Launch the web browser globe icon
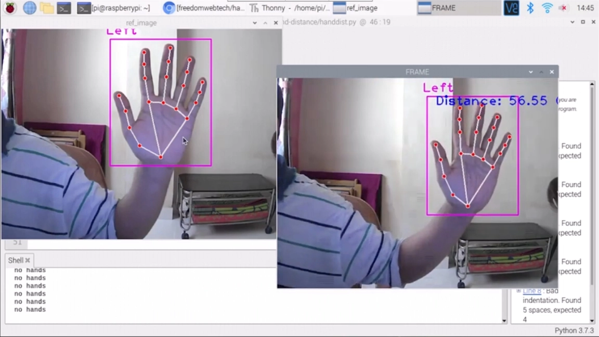The image size is (599, 337). (x=30, y=8)
